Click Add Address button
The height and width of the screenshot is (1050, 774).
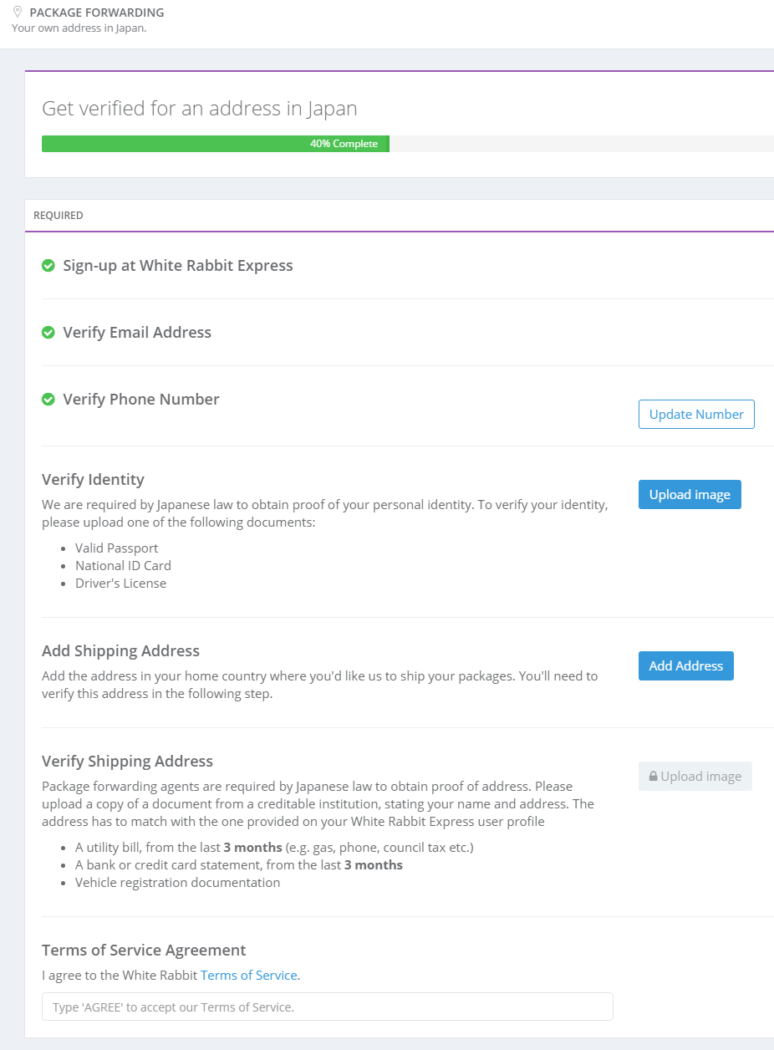click(686, 665)
